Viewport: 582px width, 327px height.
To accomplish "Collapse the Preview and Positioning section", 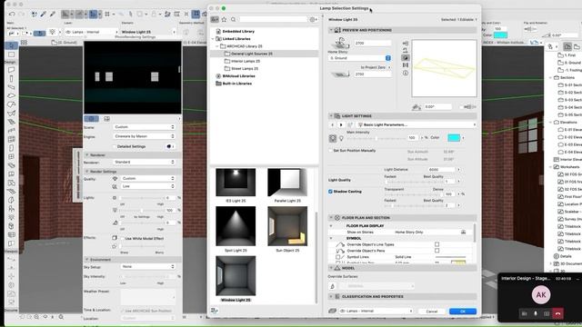I will 331,30.
